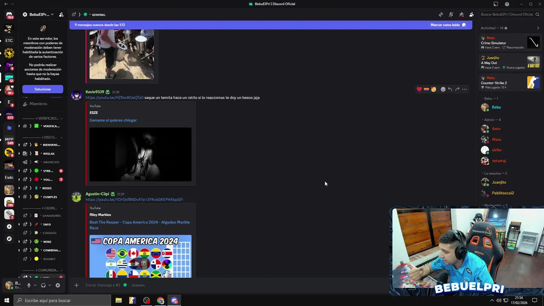Explore discoverable servers compass icon
544x306 pixels.
click(x=9, y=239)
